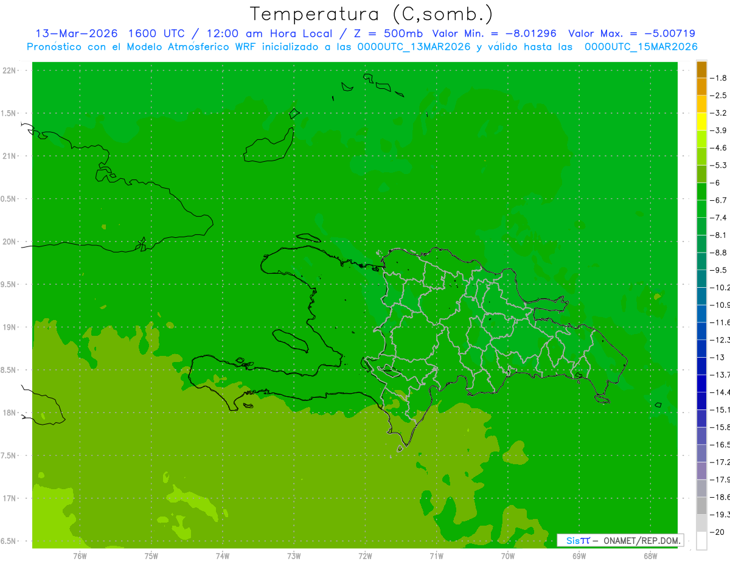Image resolution: width=730 pixels, height=564 pixels.
Task: Select the date "13-Mar-2026" in the header
Action: [x=76, y=33]
